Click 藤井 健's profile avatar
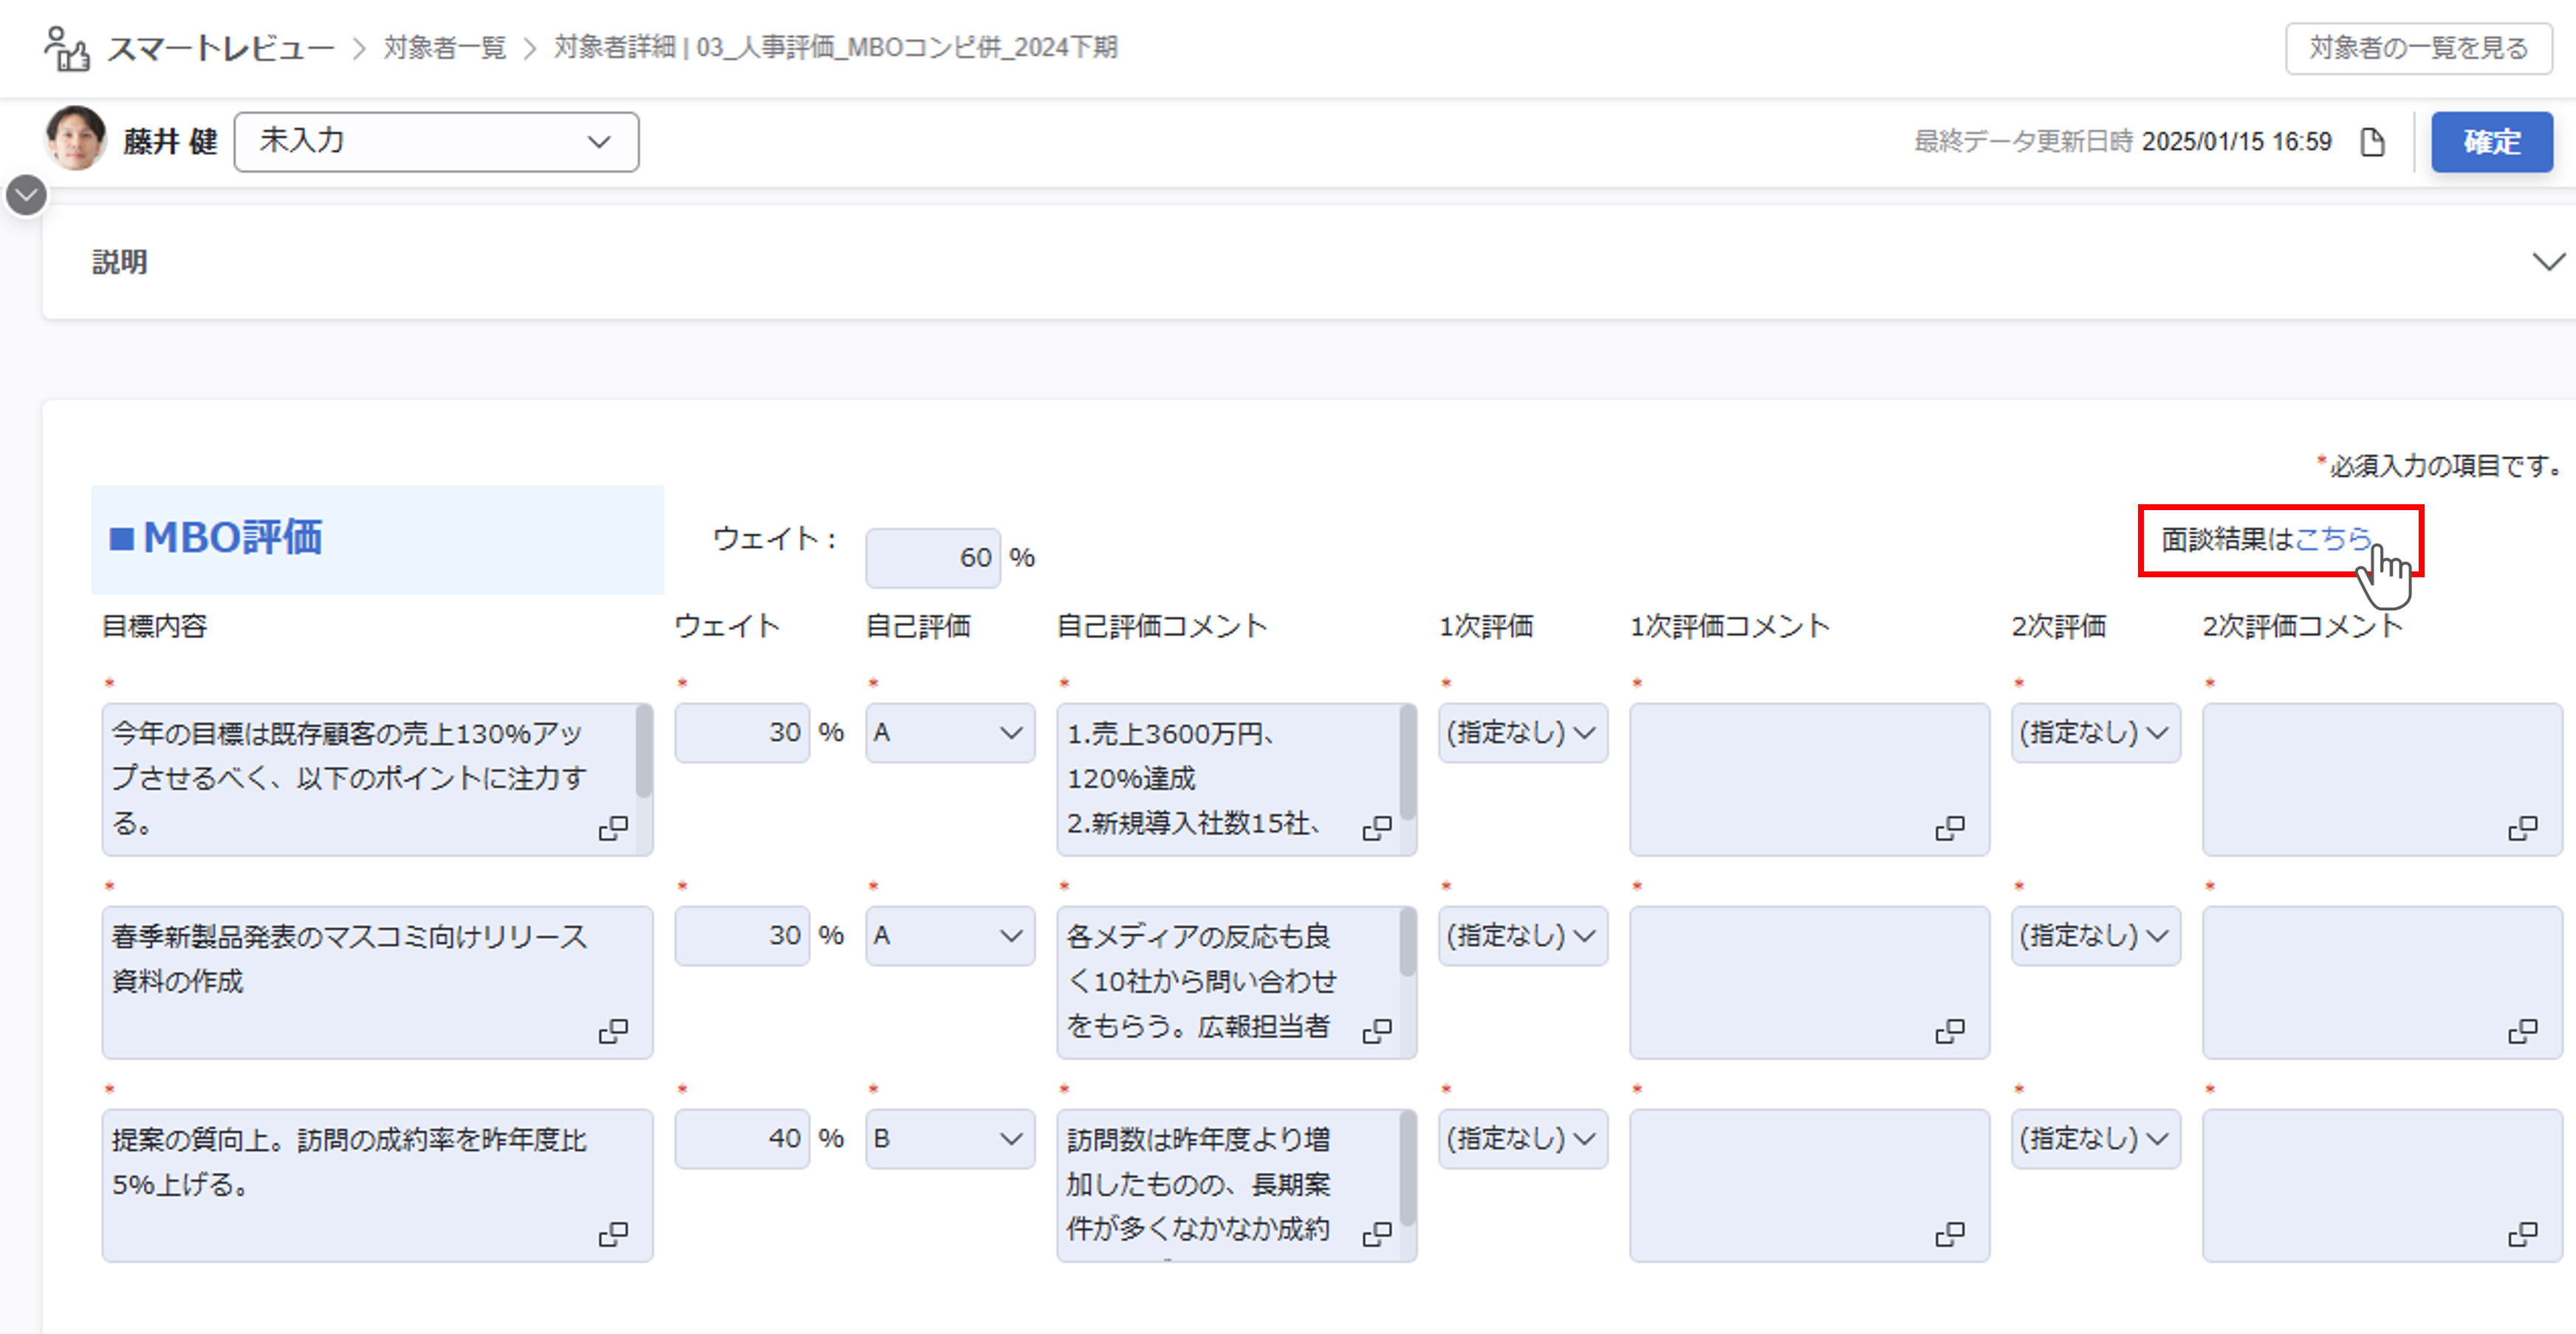Image resolution: width=2576 pixels, height=1334 pixels. coord(76,139)
